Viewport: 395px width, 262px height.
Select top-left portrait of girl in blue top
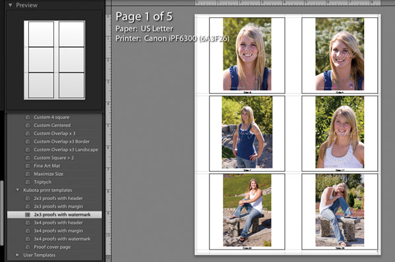(x=247, y=54)
